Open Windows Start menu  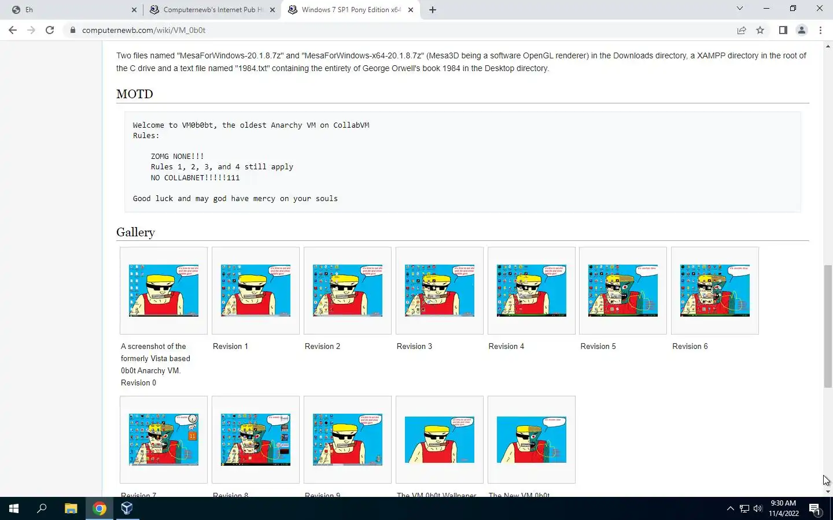[x=14, y=508]
